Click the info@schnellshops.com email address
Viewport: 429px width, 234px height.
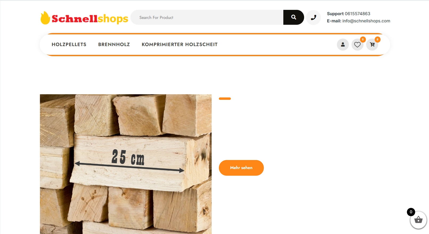[366, 21]
